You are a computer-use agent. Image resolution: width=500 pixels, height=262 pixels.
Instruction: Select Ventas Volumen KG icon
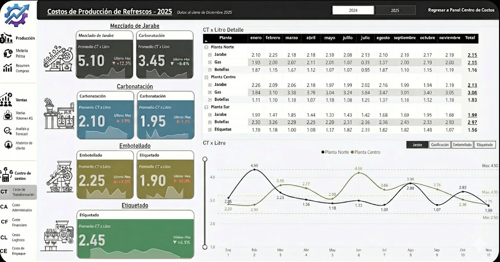tap(8, 115)
